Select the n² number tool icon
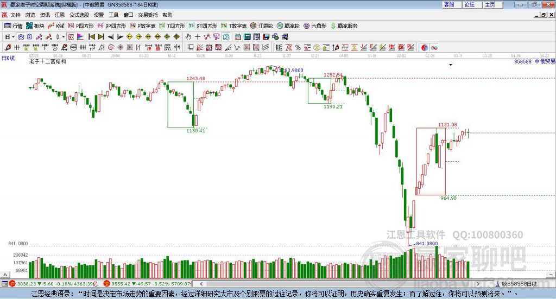Screen dimensions: 556x299 92,47
